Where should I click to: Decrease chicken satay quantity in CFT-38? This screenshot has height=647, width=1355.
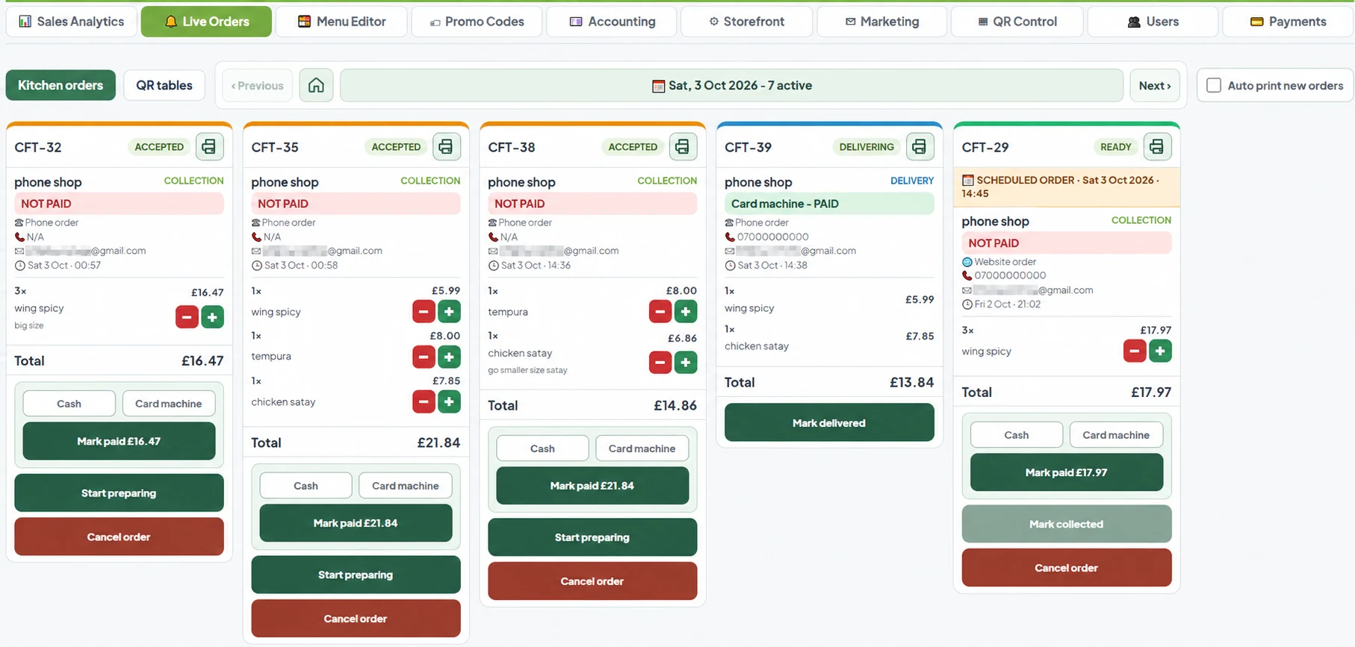click(660, 362)
